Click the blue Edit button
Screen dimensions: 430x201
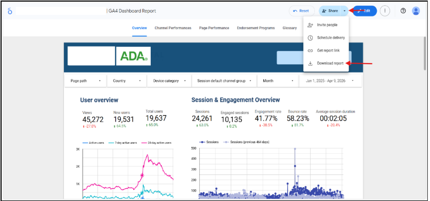point(365,11)
